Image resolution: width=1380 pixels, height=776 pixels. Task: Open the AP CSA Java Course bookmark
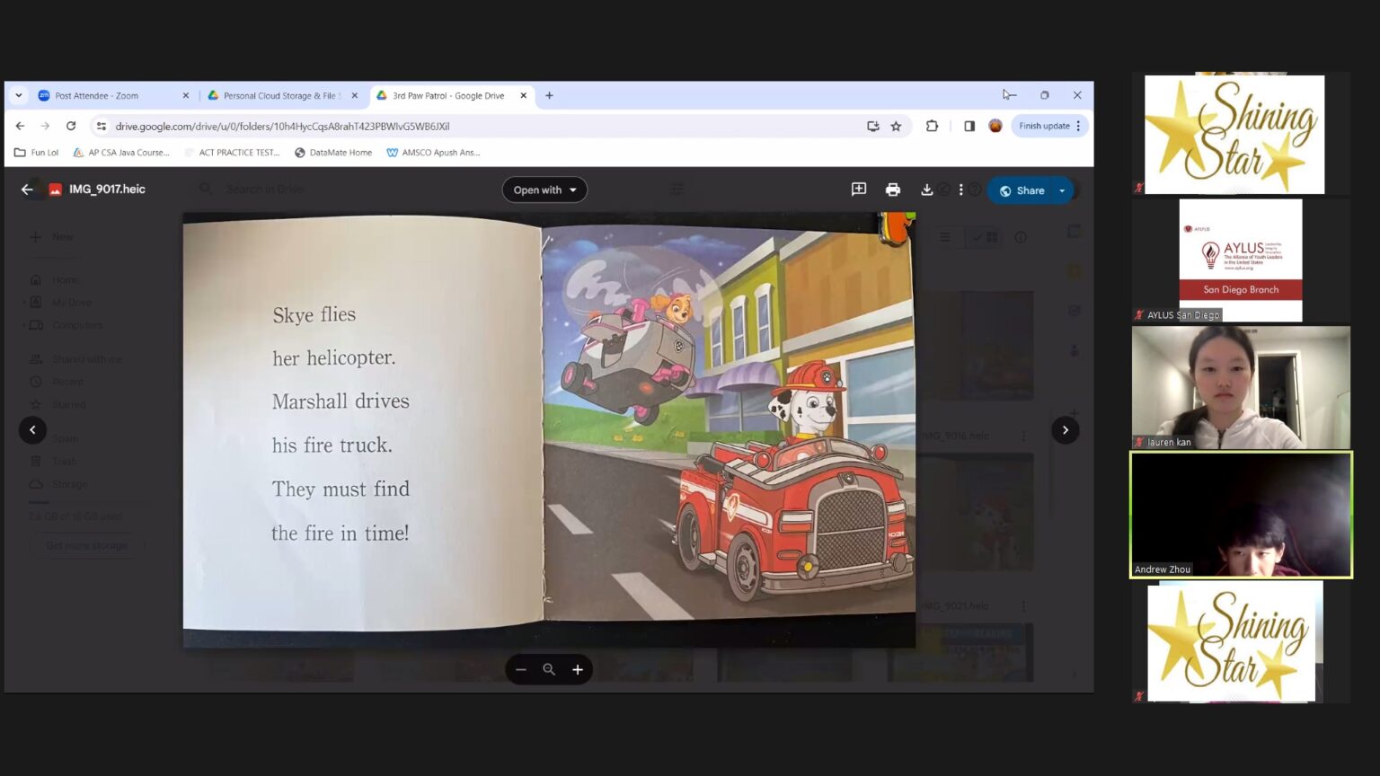pos(120,153)
